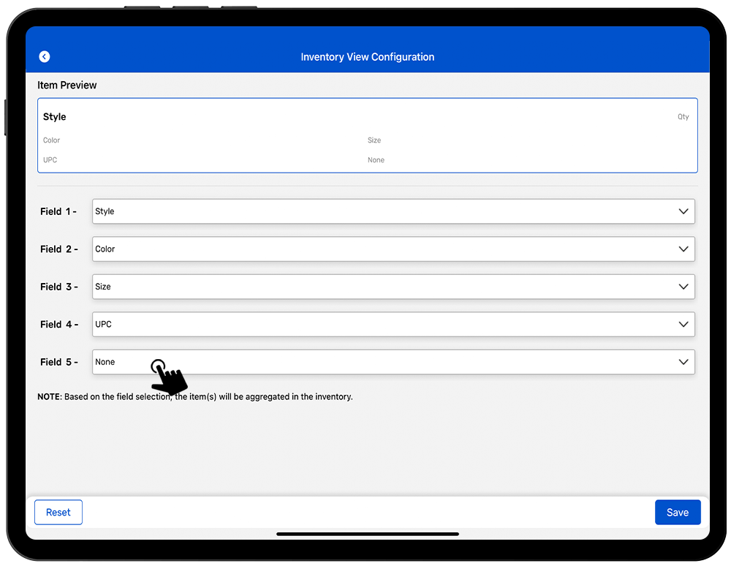
Task: Open the Field 4 dropdown showing UPC
Action: 393,325
